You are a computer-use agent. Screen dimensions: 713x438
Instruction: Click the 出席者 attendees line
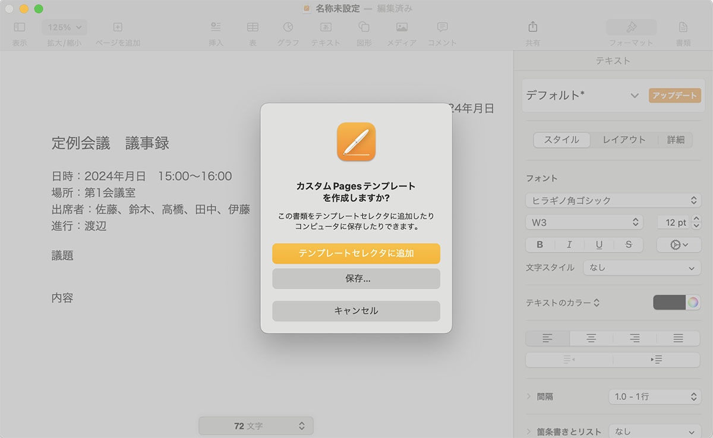click(151, 209)
